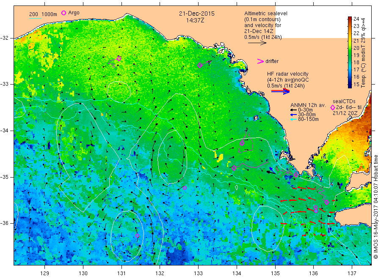This screenshot has height=279, width=381.
Task: Click the 'ANMN 12h av.' legend heading
Action: (308, 105)
